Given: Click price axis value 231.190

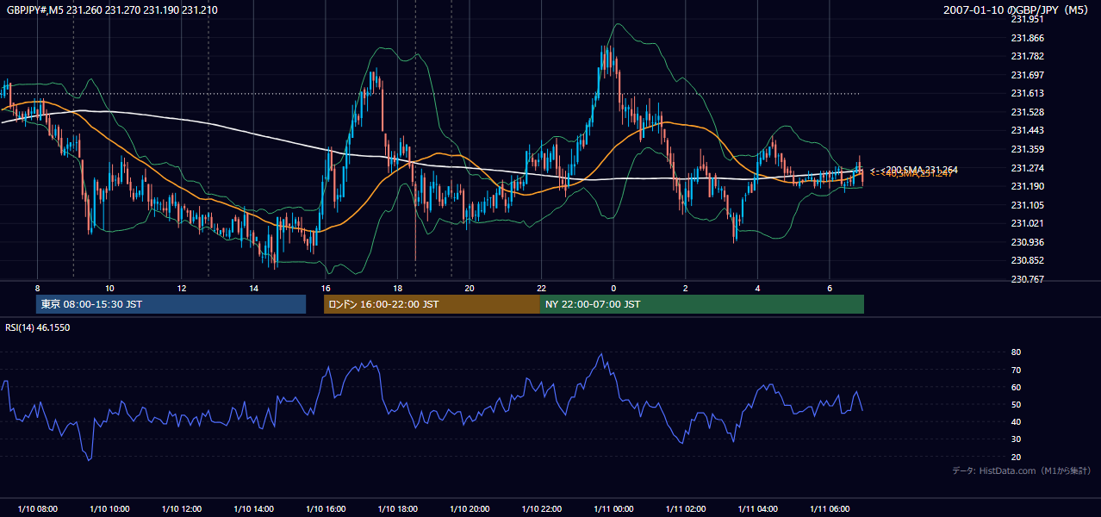Looking at the screenshot, I should tap(1027, 186).
